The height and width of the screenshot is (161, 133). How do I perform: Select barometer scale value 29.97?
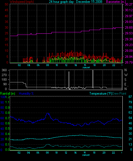(129, 16)
